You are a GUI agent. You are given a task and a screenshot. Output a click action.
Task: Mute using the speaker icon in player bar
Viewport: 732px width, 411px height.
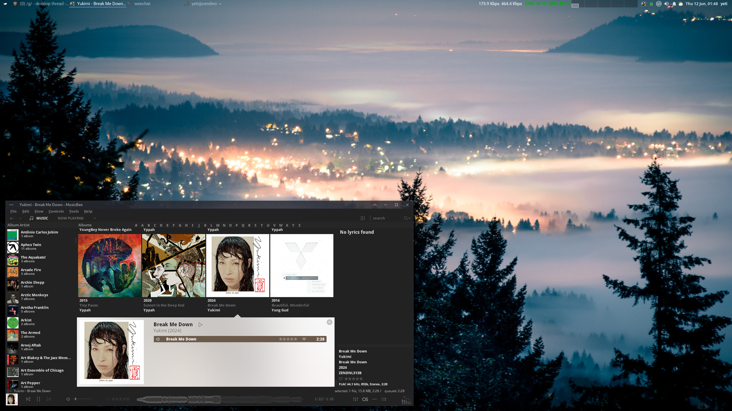[x=68, y=399]
